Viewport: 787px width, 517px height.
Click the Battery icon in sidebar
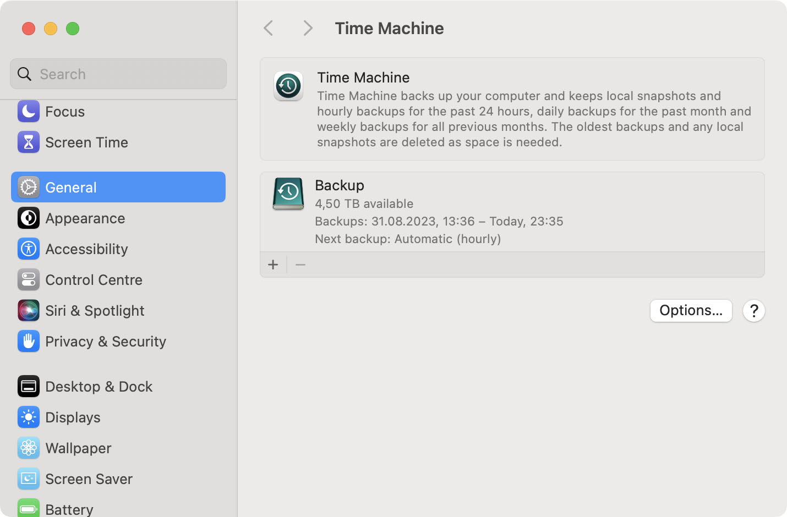[29, 508]
